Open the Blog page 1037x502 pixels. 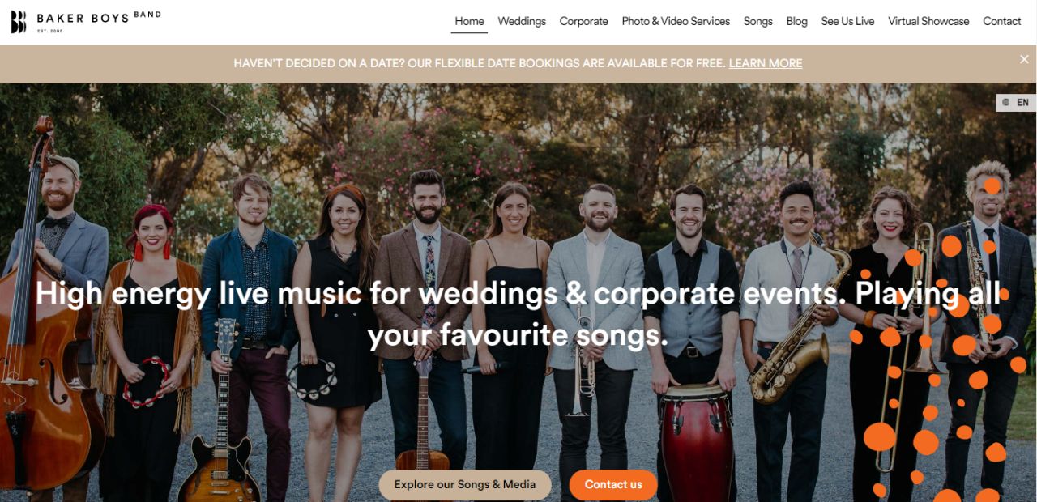coord(796,21)
